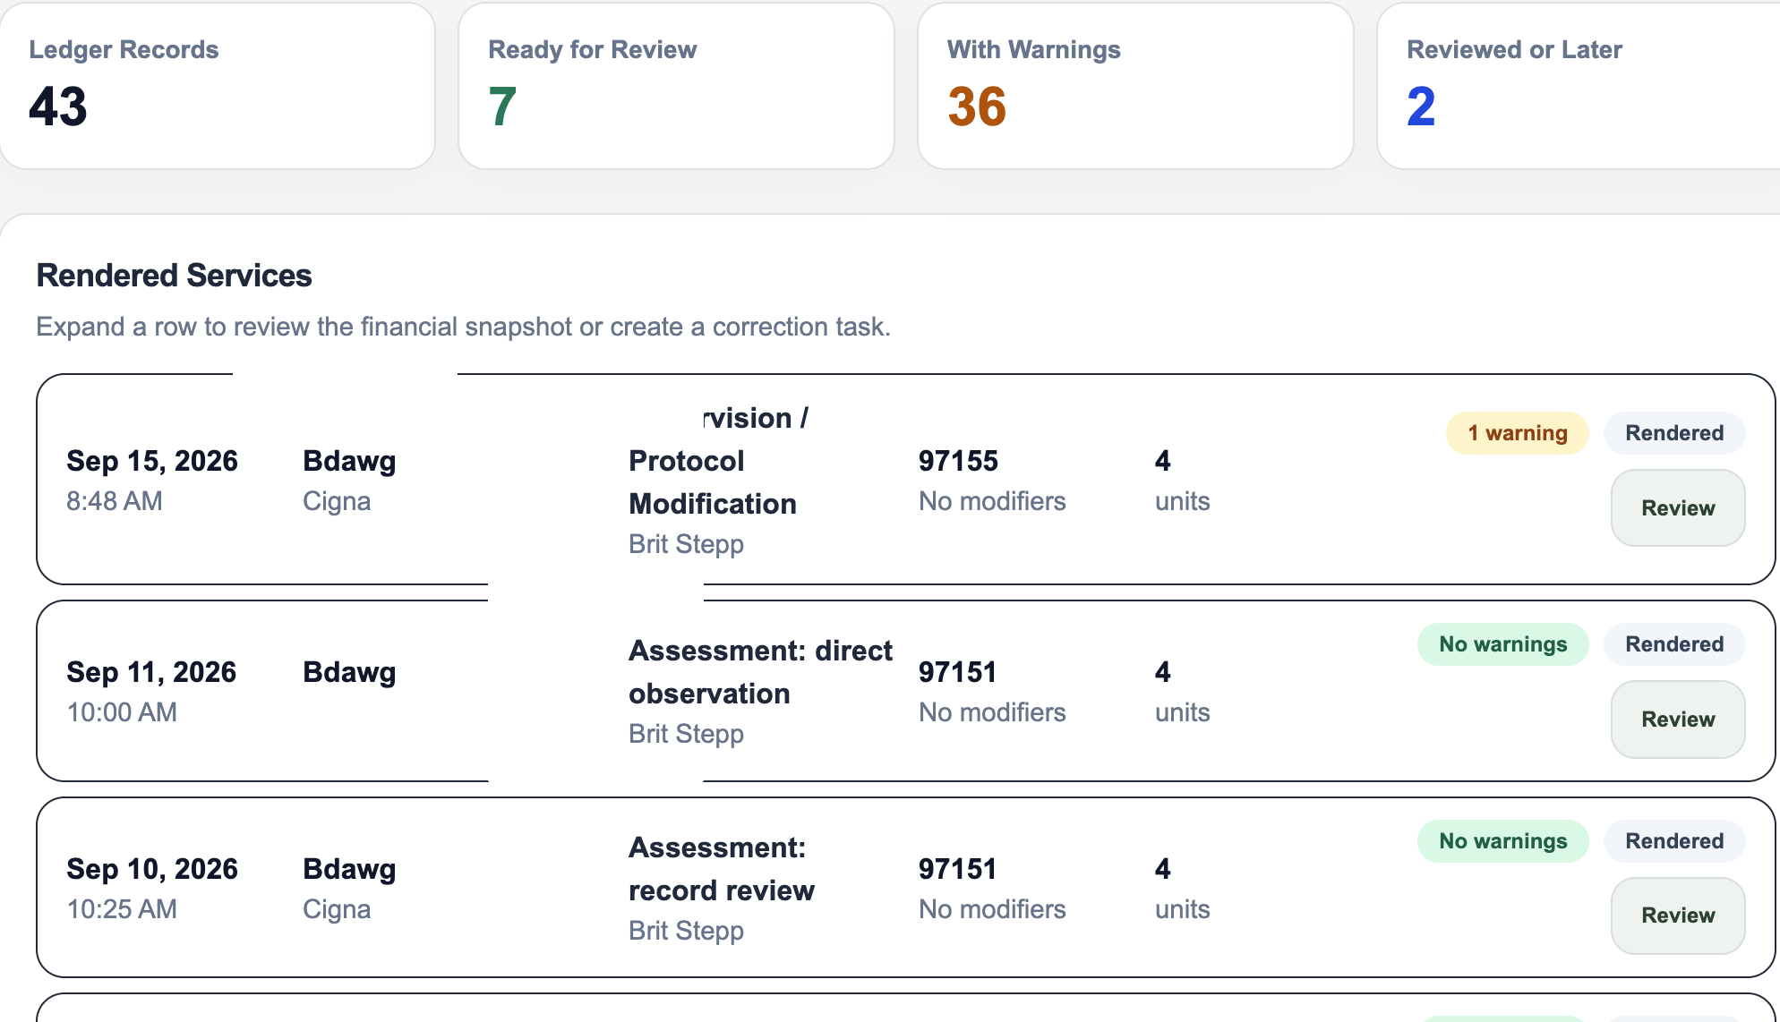Image resolution: width=1780 pixels, height=1022 pixels.
Task: Click the 10:00 AM time
Action: coord(122,712)
